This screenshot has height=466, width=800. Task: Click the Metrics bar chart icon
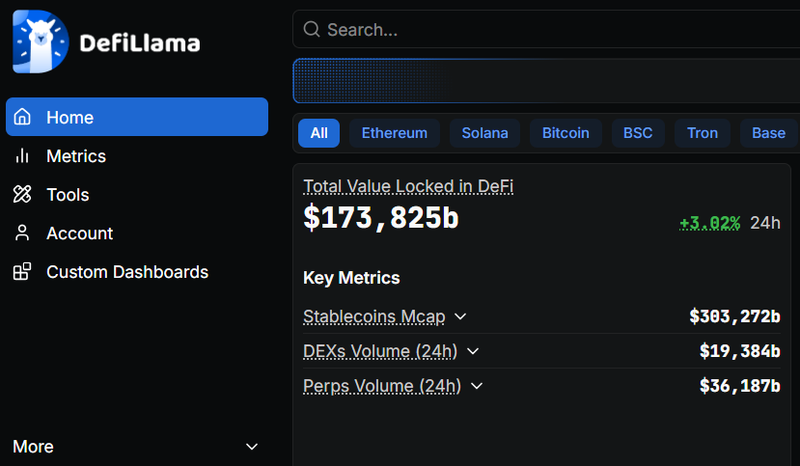tap(22, 156)
